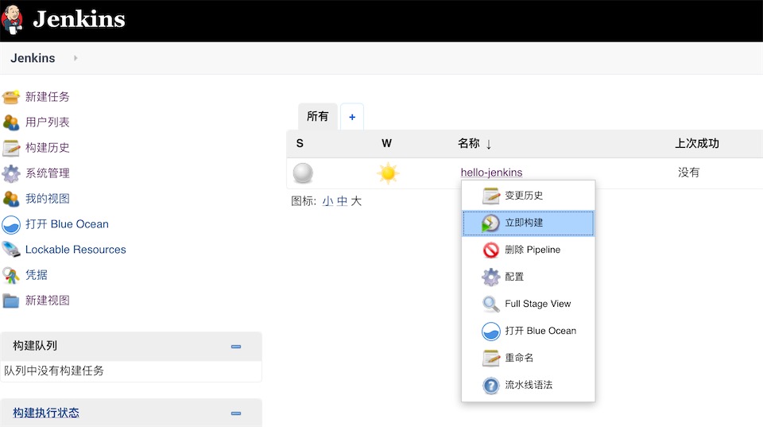Select 配置 in context menu
Screen dimensions: 763x427
point(528,277)
